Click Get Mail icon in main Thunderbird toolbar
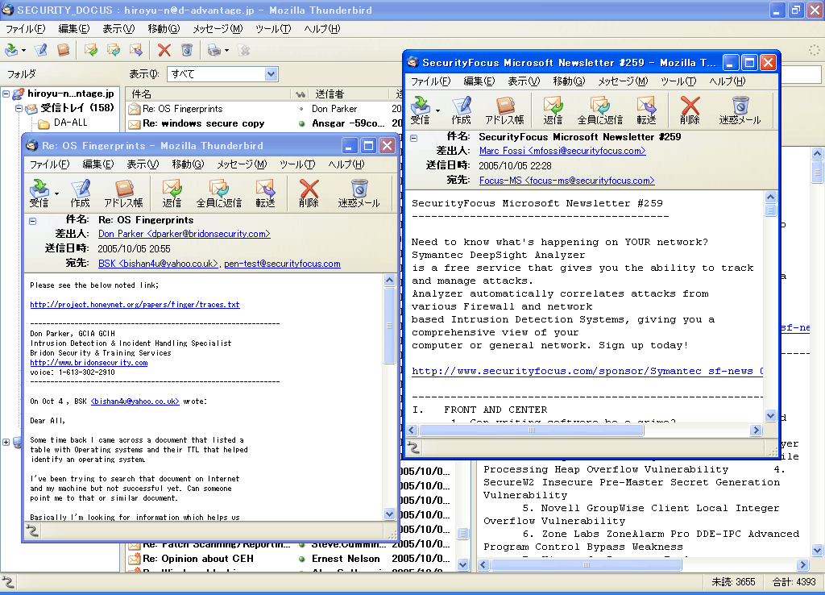 click(11, 50)
